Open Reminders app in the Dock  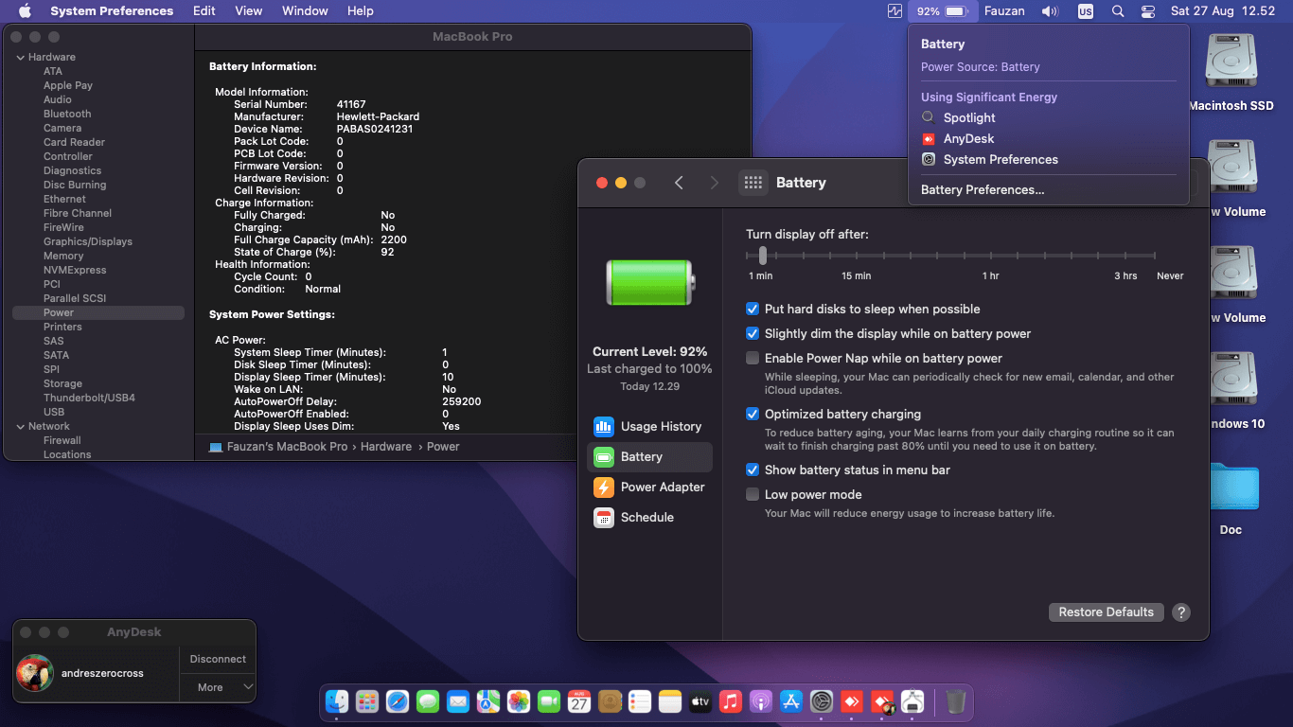640,701
